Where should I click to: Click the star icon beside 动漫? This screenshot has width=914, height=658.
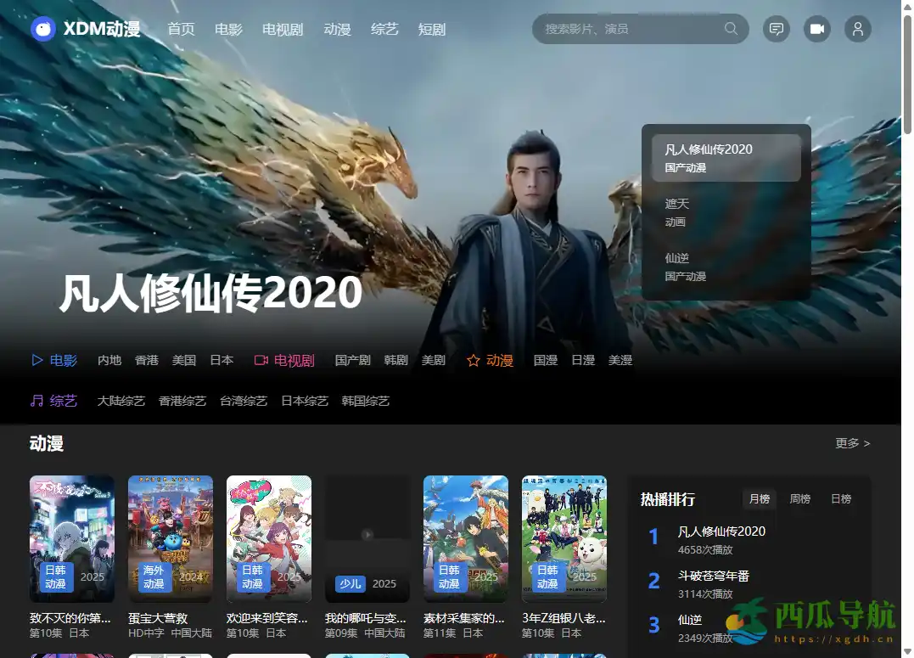point(473,360)
